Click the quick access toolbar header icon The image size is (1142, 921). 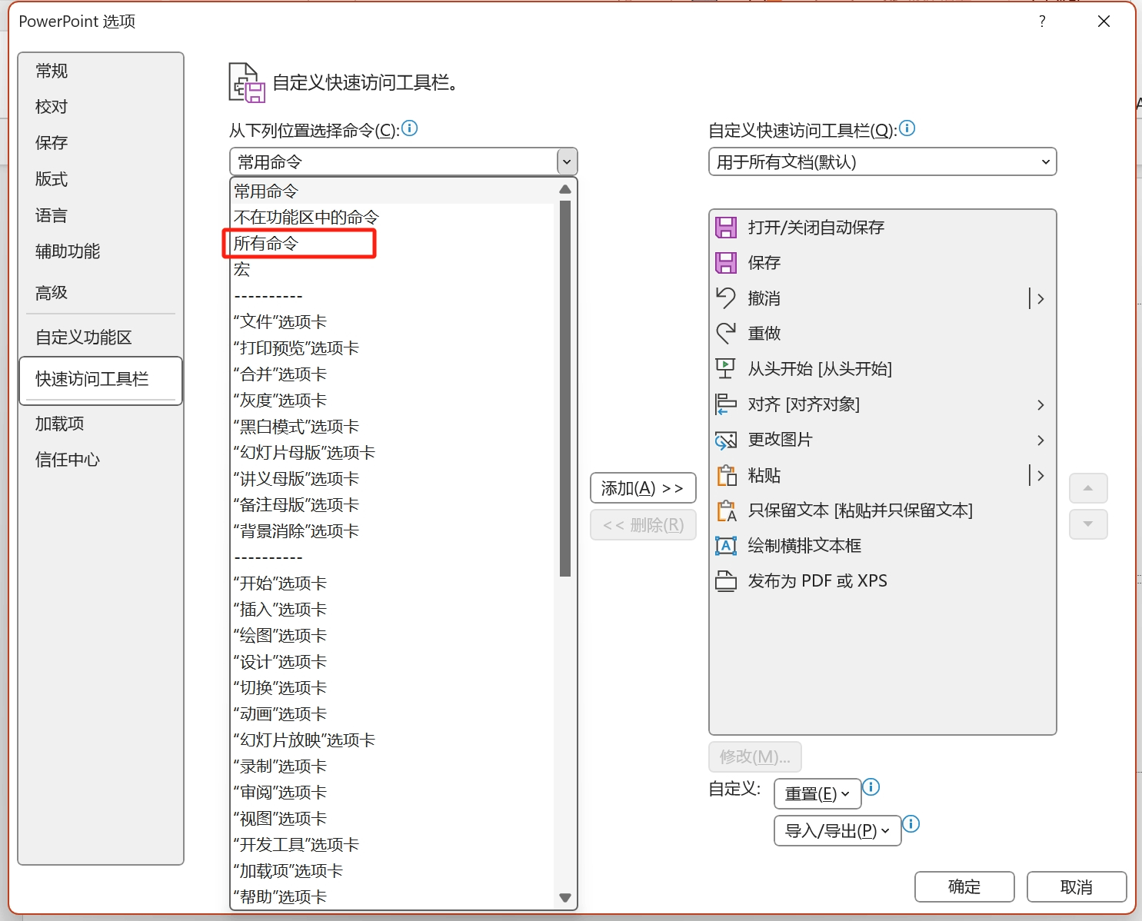click(x=247, y=83)
